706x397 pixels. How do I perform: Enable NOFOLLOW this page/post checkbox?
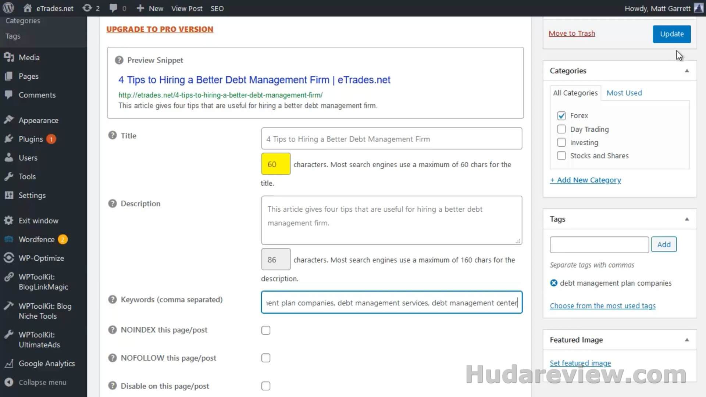(x=265, y=358)
